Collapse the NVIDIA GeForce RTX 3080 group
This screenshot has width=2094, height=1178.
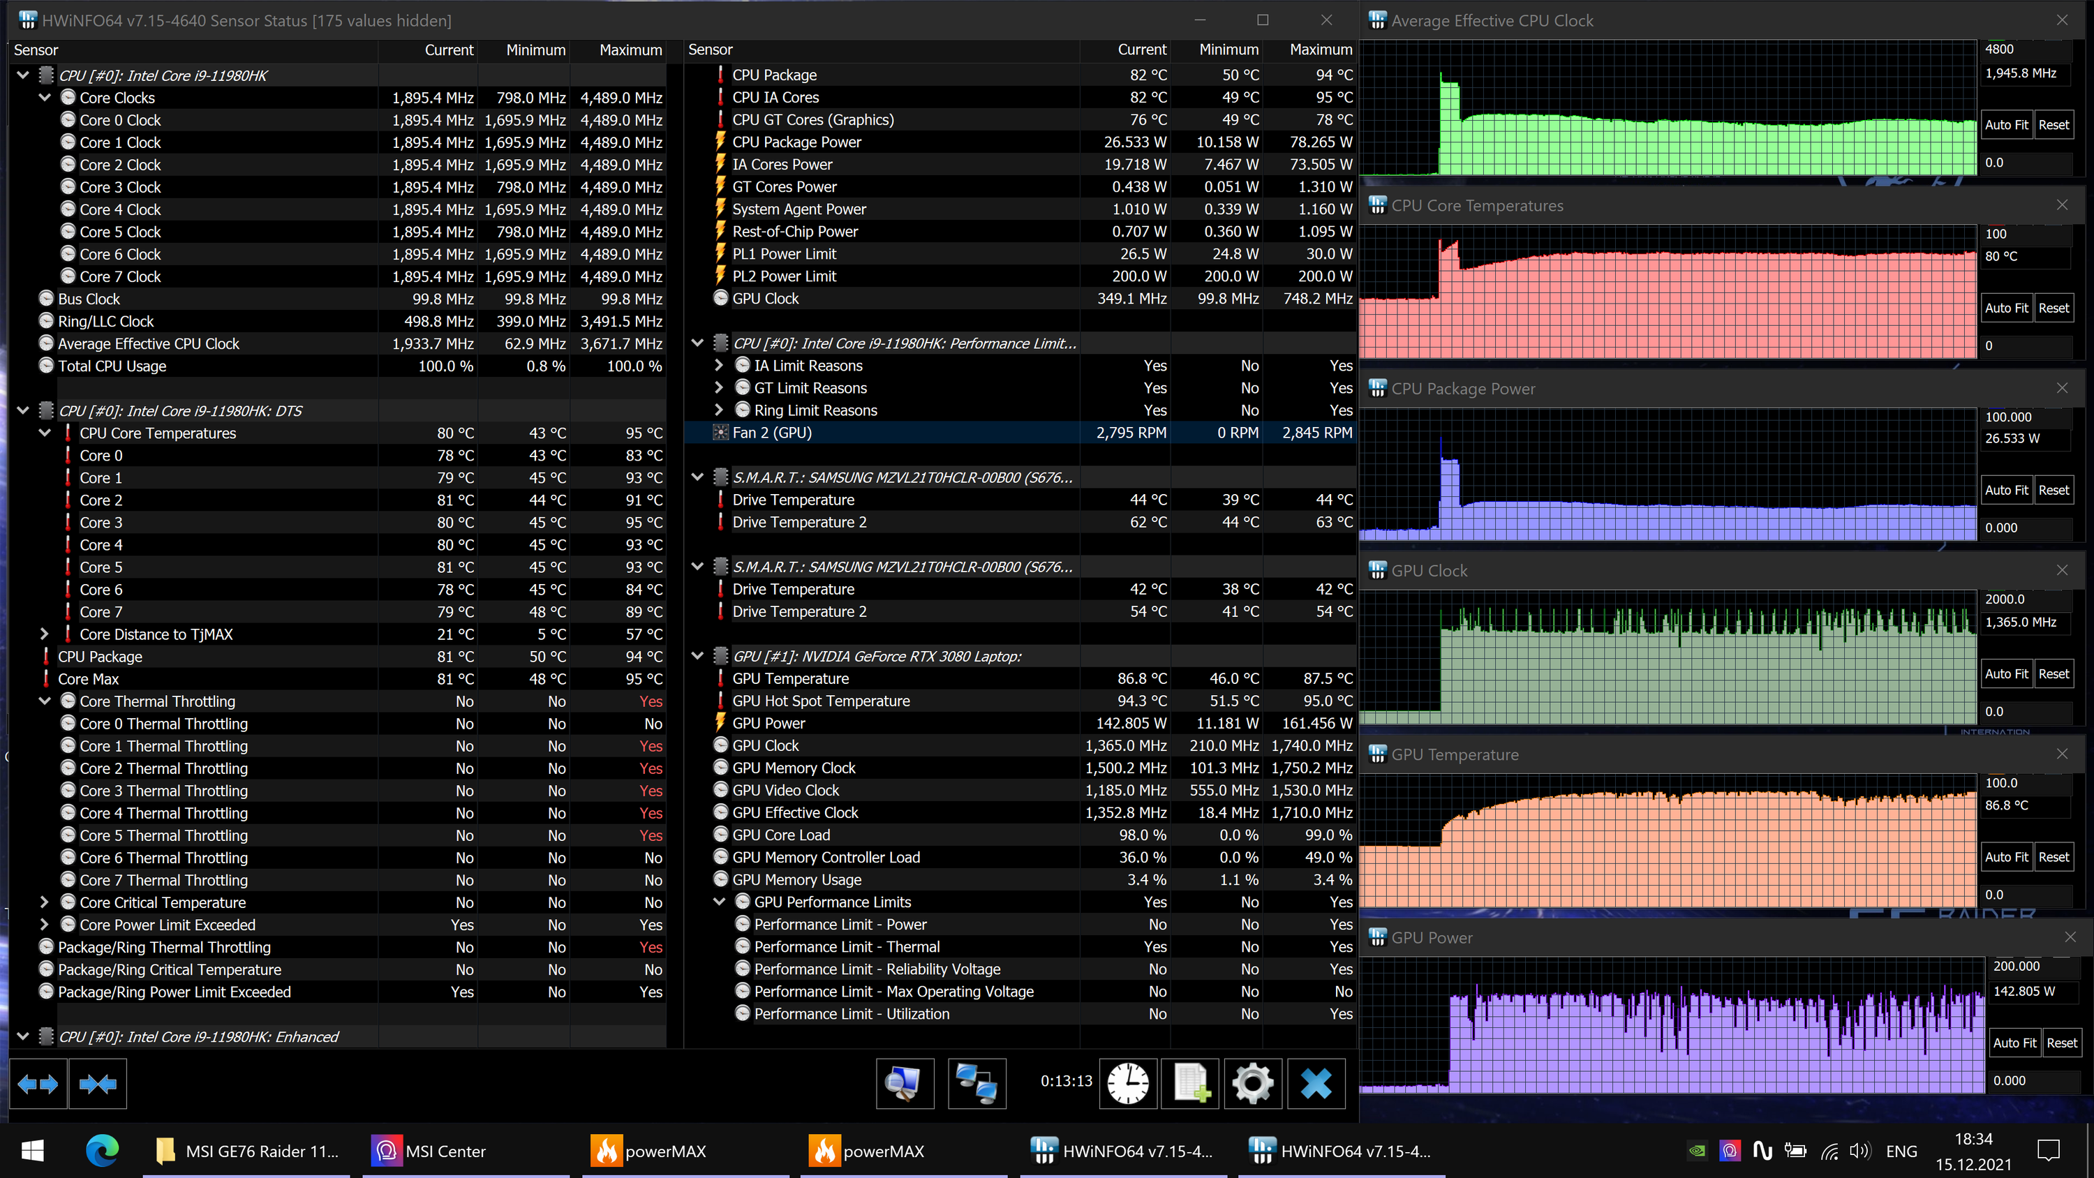pyautogui.click(x=697, y=656)
